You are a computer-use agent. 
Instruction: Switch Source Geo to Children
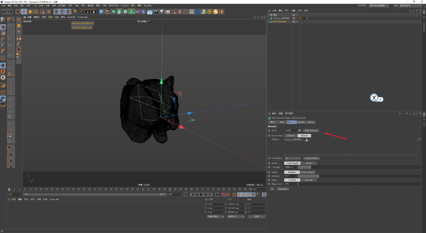291,136
